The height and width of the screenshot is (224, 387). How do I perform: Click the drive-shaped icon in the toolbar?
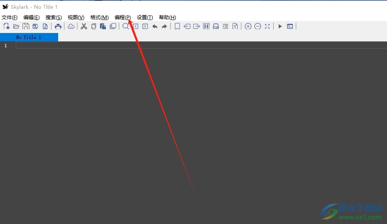tap(216, 26)
